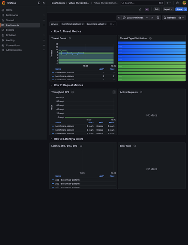Screen dimensions: 188x245
Task: Expand the Alerting chevron
Action: 44,40
